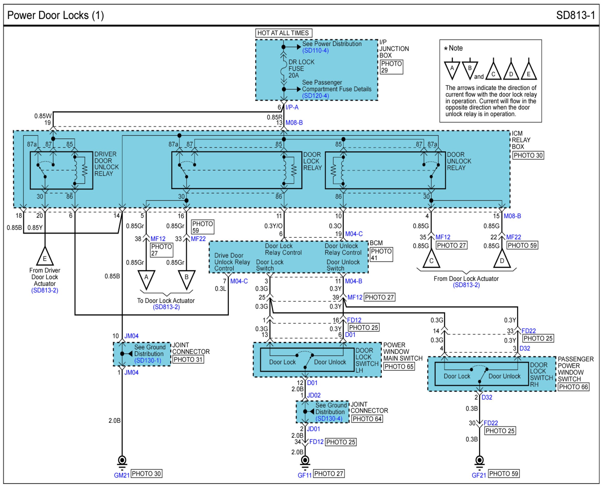Click triangle C connector from door actuator

tap(431, 259)
